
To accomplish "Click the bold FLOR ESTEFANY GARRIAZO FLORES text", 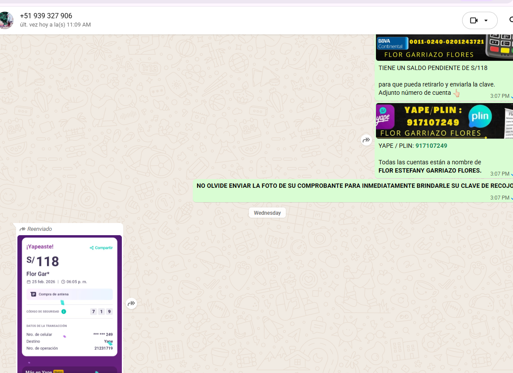I will tap(430, 170).
